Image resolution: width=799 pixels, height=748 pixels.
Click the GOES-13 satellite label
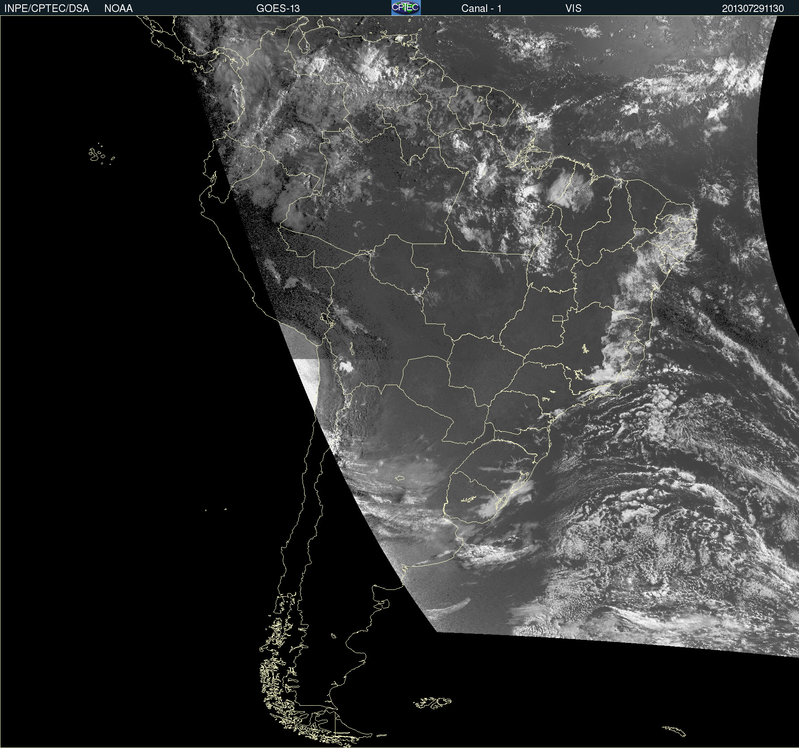click(x=278, y=9)
